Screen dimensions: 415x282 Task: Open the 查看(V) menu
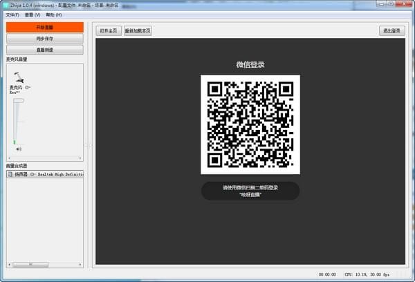[x=33, y=15]
